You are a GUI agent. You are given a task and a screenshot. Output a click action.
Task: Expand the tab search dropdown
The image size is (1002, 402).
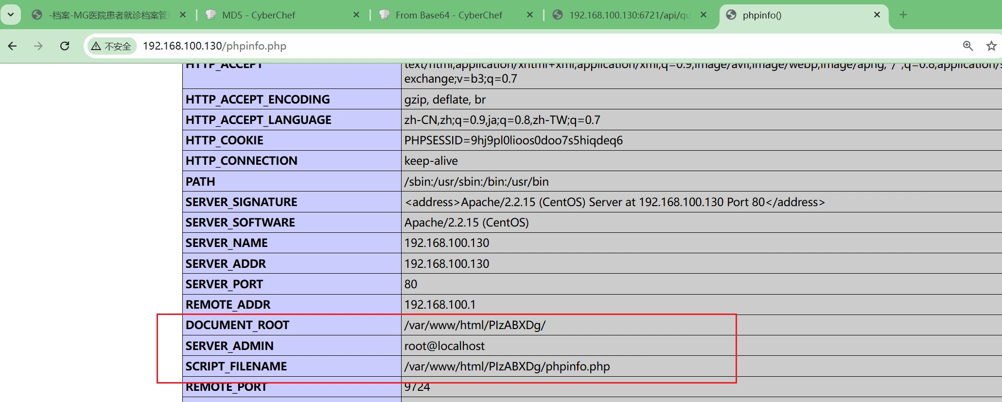(11, 15)
